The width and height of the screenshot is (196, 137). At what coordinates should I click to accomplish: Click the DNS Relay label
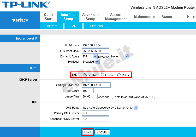tap(73, 108)
